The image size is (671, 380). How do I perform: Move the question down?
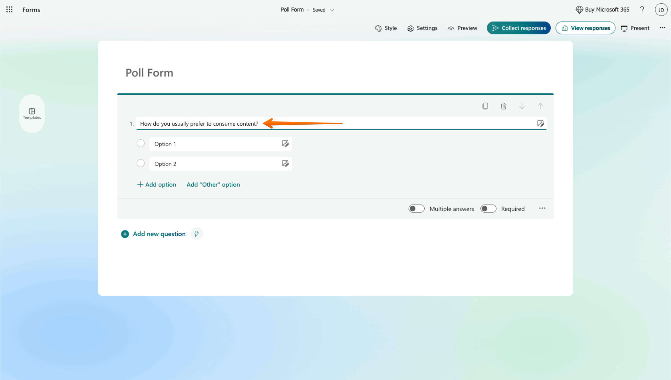522,106
